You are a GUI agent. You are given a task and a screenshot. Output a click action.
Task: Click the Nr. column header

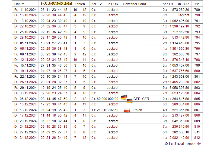click(x=197, y=4)
